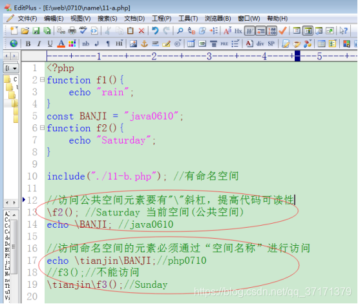Undo the last edit with the blue arrow

pos(155,30)
